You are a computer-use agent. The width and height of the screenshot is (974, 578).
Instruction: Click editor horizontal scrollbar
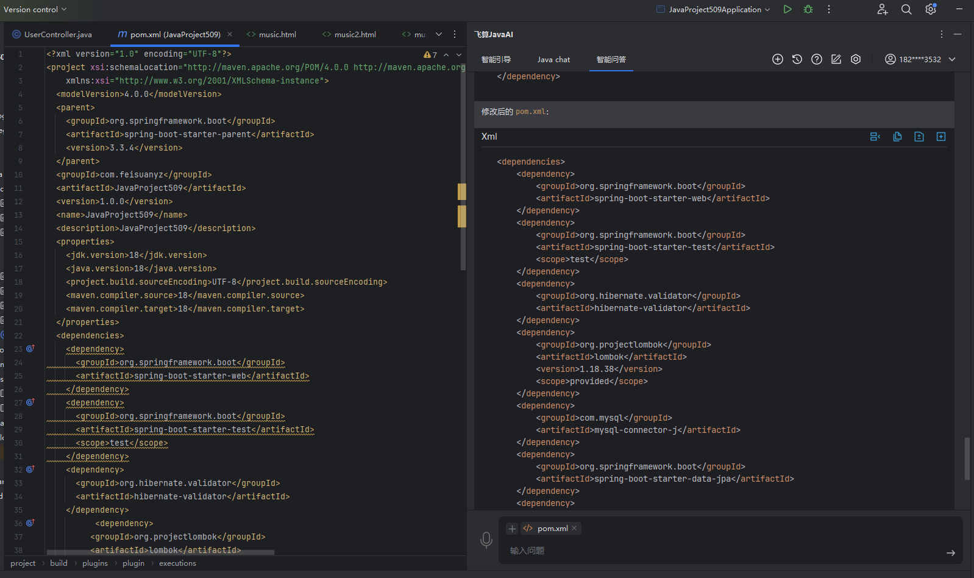(x=160, y=552)
